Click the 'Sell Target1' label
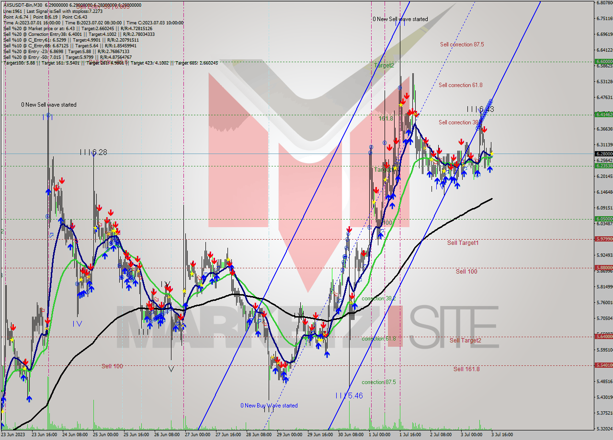 pos(463,243)
